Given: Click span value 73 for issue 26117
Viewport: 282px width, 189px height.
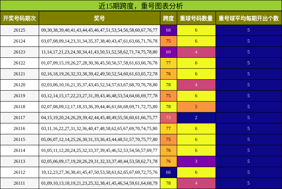Looking at the screenshot, I should tap(169, 118).
